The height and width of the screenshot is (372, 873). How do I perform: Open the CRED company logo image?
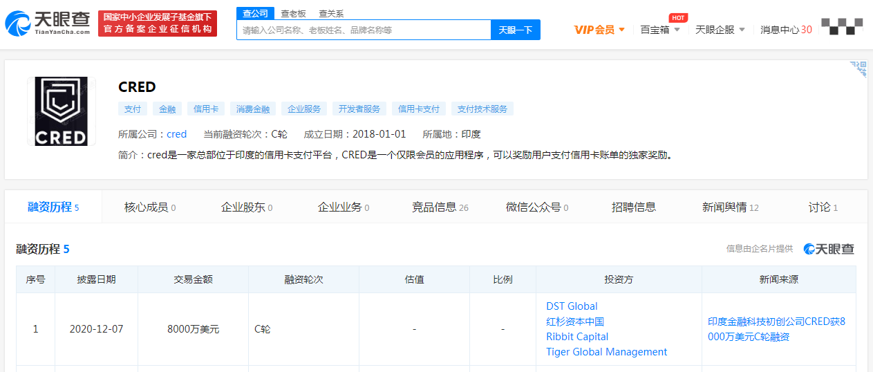pos(61,111)
